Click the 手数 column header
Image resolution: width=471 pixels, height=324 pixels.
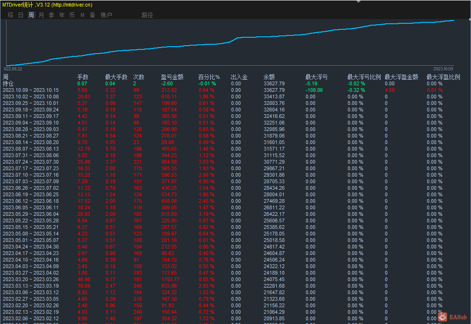(x=82, y=77)
